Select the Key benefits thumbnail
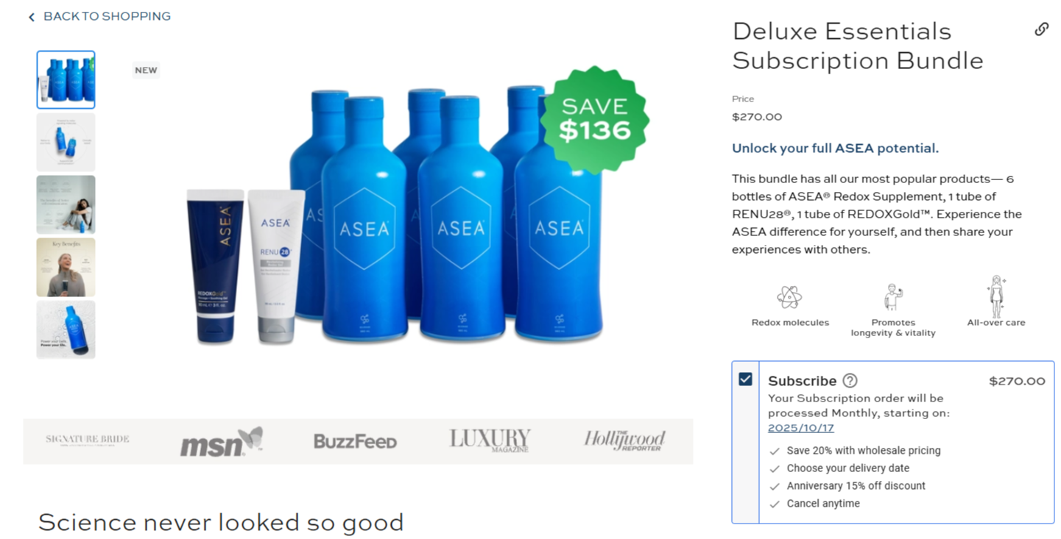This screenshot has width=1061, height=539. pyautogui.click(x=66, y=267)
